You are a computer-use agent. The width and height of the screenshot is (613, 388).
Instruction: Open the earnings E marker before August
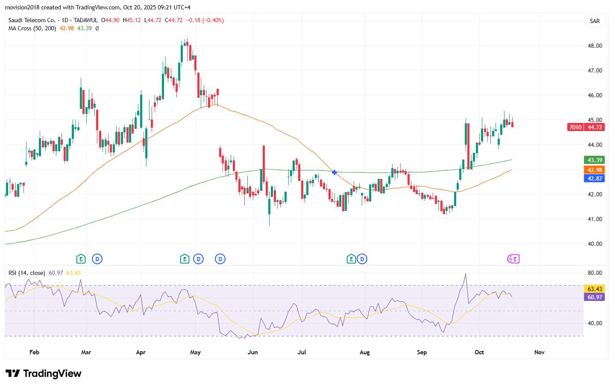point(351,259)
